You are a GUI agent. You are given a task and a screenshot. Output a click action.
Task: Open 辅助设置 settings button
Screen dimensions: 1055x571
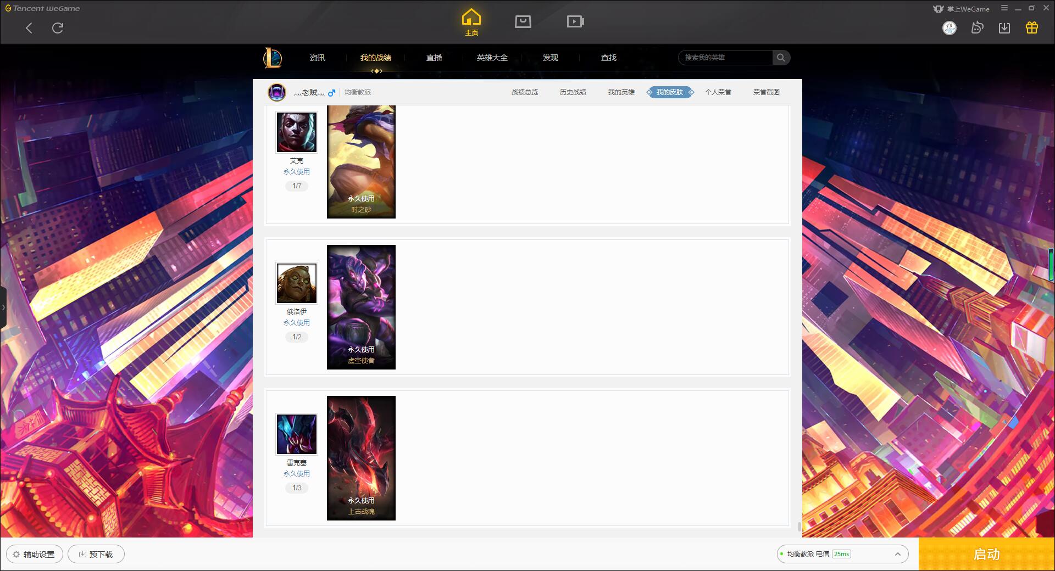[x=34, y=555]
